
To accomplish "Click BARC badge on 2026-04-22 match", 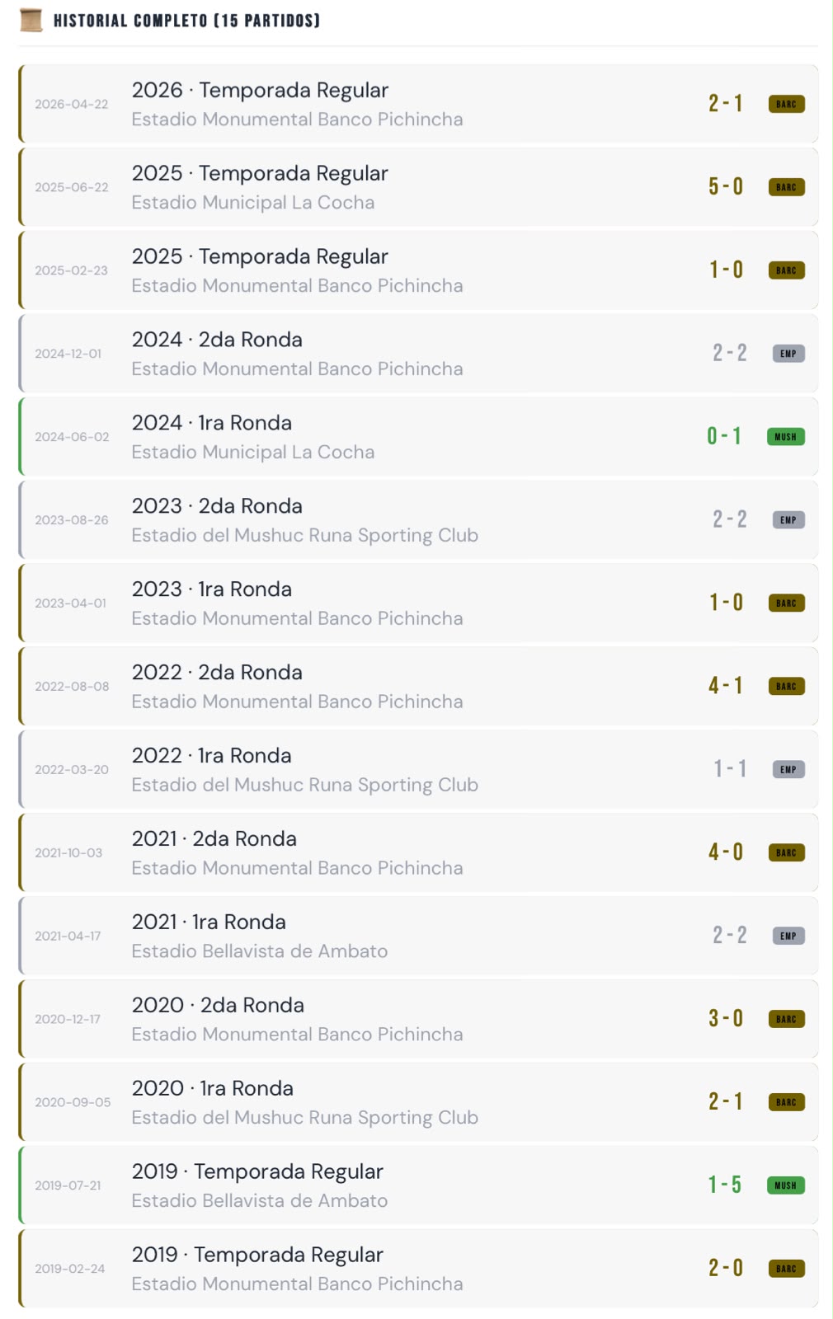I will 786,105.
